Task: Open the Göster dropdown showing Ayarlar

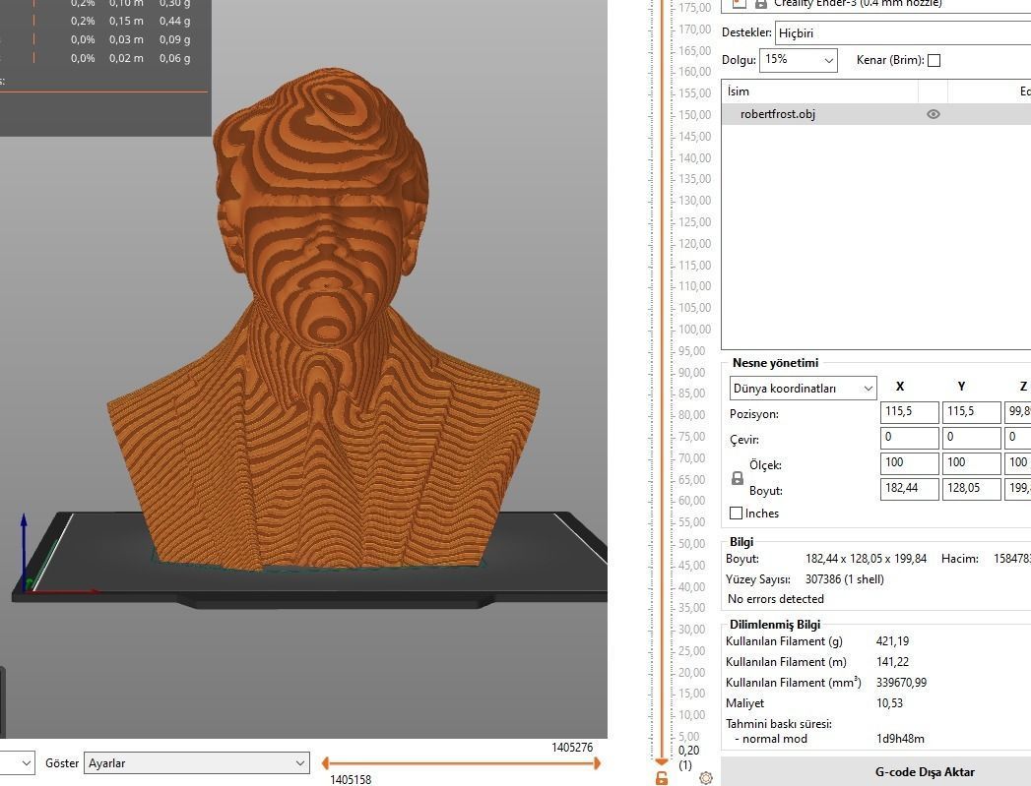Action: [197, 763]
